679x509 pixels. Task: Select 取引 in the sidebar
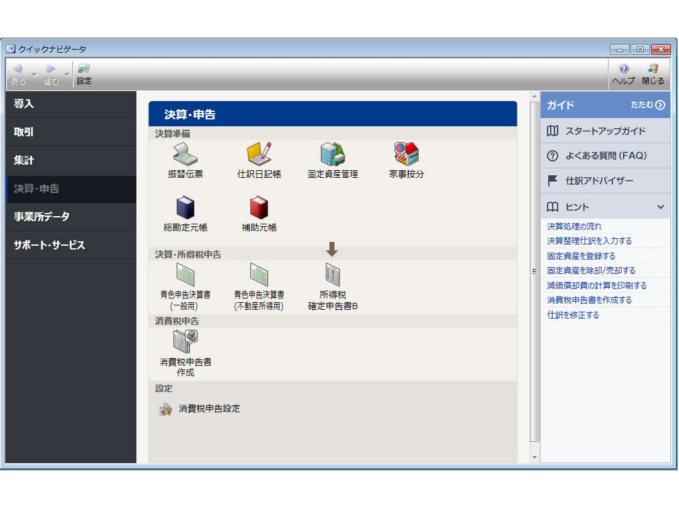click(71, 132)
